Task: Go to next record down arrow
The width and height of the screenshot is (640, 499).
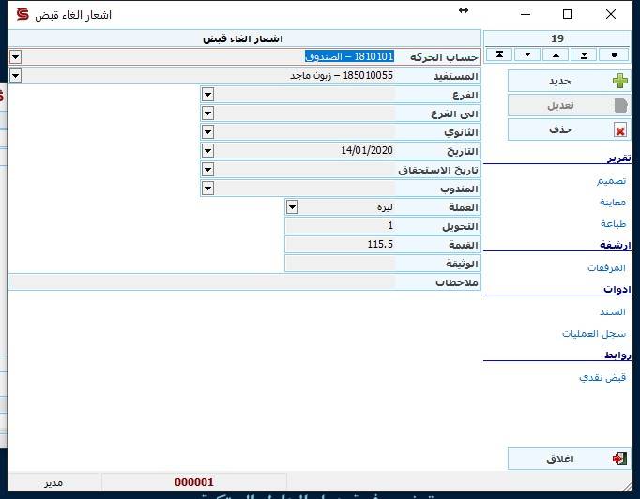Action: pyautogui.click(x=527, y=54)
